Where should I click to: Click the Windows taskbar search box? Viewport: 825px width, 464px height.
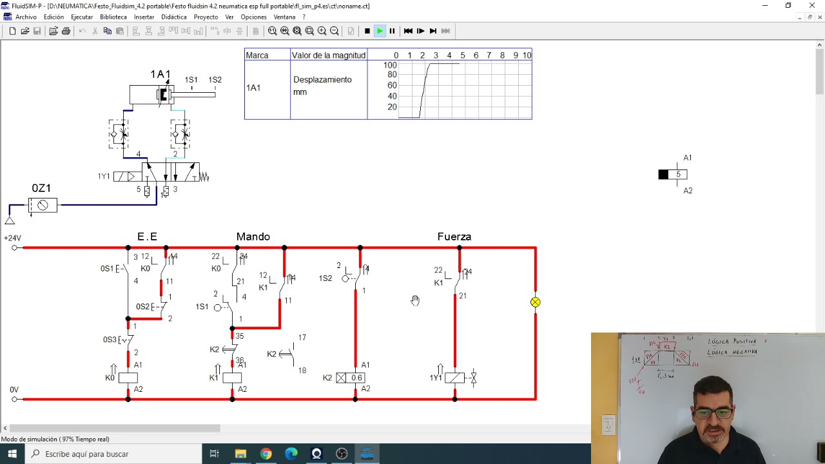point(113,454)
